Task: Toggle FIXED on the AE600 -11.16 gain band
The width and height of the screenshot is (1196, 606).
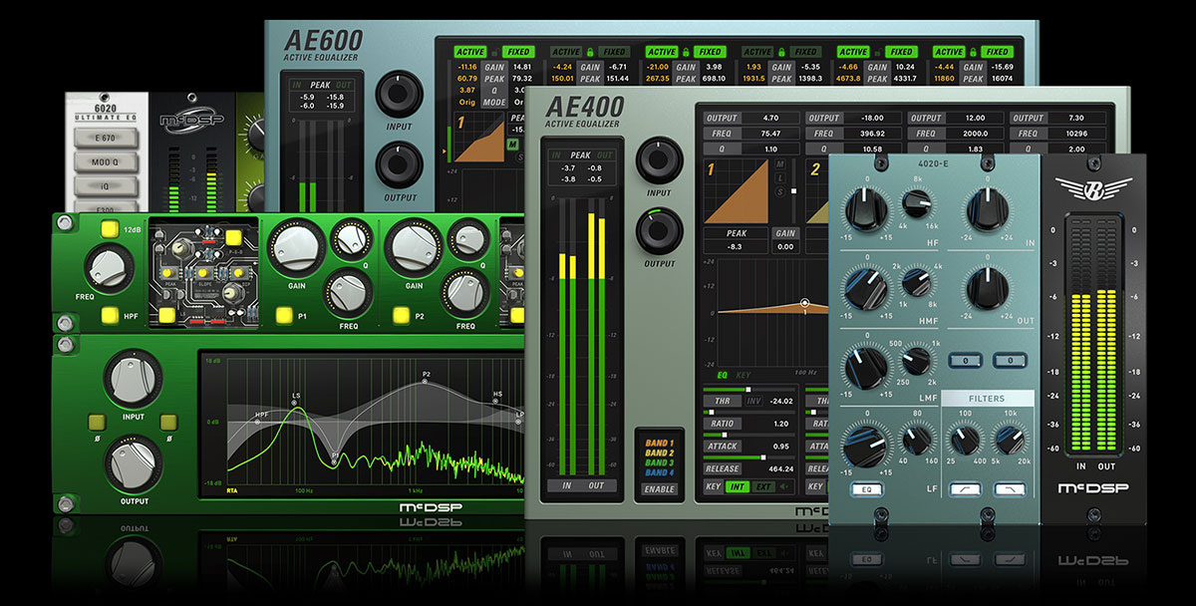Action: [518, 52]
